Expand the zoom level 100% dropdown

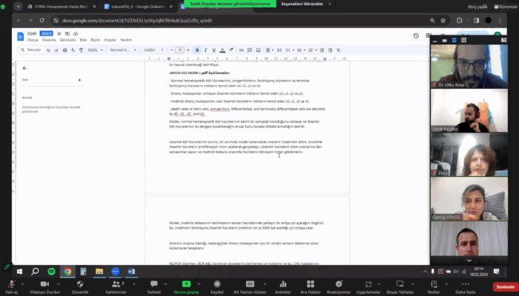[x=96, y=50]
